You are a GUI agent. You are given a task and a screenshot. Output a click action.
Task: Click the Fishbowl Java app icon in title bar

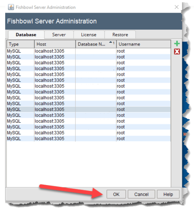pyautogui.click(x=11, y=7)
